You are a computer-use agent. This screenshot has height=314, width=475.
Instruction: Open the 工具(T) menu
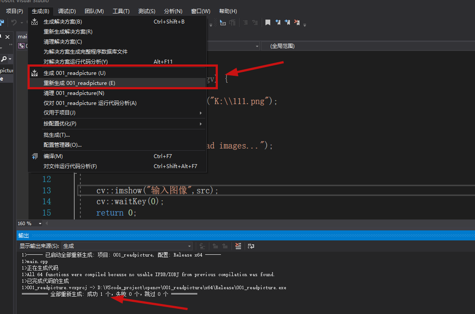click(x=121, y=11)
